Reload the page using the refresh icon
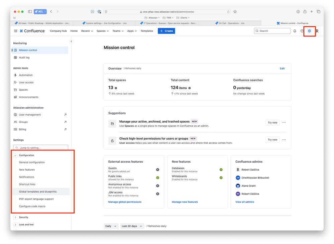 tap(228, 12)
